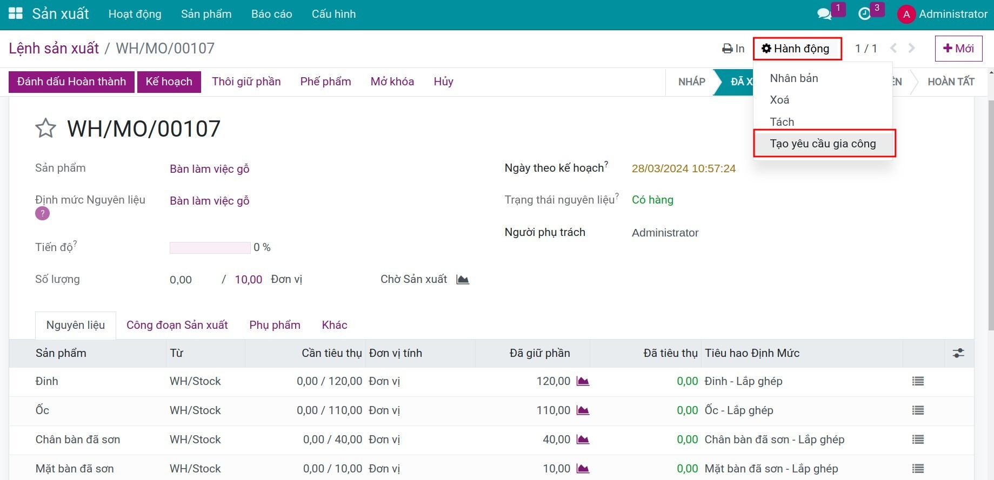Image resolution: width=994 pixels, height=480 pixels.
Task: Go to the previous record arrow
Action: [893, 48]
